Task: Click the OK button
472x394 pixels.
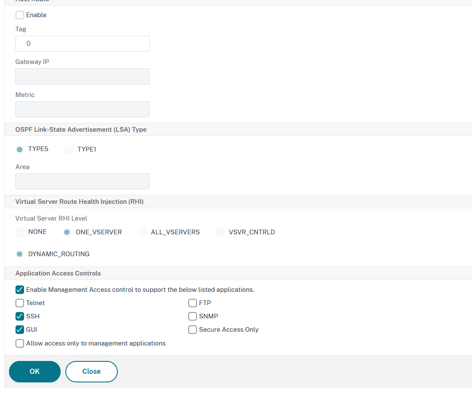Action: [x=34, y=371]
